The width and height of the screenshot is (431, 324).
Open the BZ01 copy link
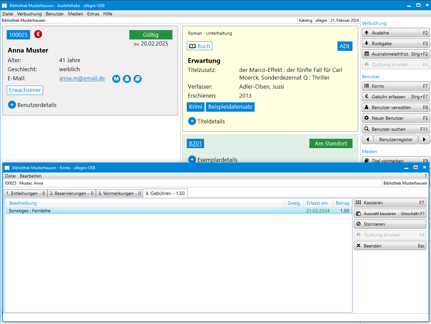(195, 143)
